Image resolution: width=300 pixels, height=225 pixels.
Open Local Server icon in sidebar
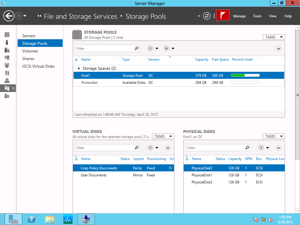click(x=7, y=42)
